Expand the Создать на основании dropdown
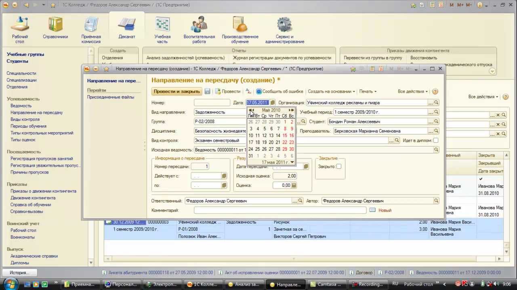Screen dimensions: 517x290 pyautogui.click(x=331, y=91)
